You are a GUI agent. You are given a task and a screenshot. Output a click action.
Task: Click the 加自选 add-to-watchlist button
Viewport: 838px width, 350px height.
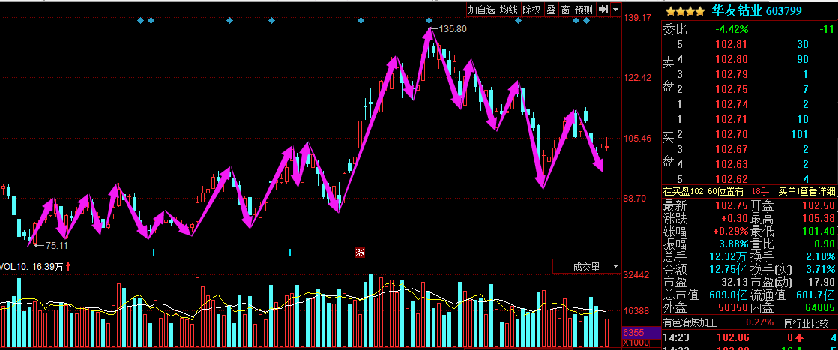click(481, 10)
